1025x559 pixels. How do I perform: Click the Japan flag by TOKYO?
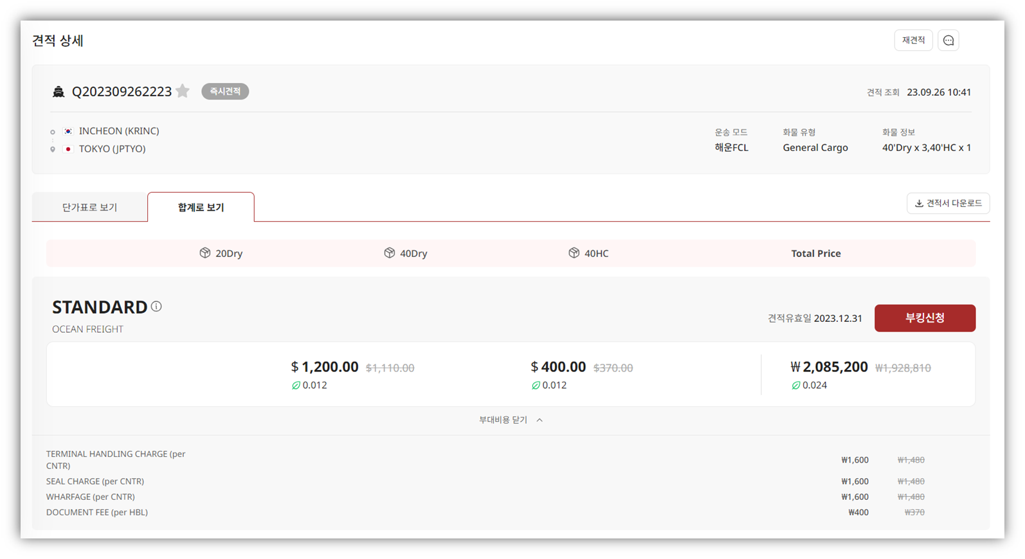[68, 149]
